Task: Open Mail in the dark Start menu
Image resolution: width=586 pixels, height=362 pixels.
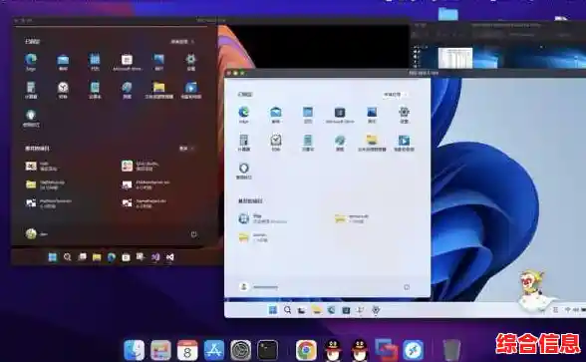Action: (63, 60)
